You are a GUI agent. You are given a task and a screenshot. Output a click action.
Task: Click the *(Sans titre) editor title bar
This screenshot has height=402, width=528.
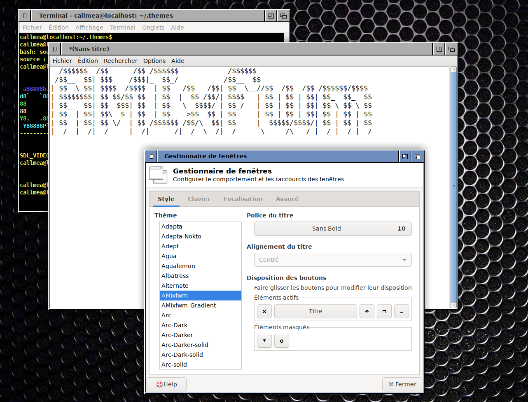point(247,49)
